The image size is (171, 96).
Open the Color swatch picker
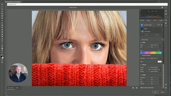click(160, 62)
